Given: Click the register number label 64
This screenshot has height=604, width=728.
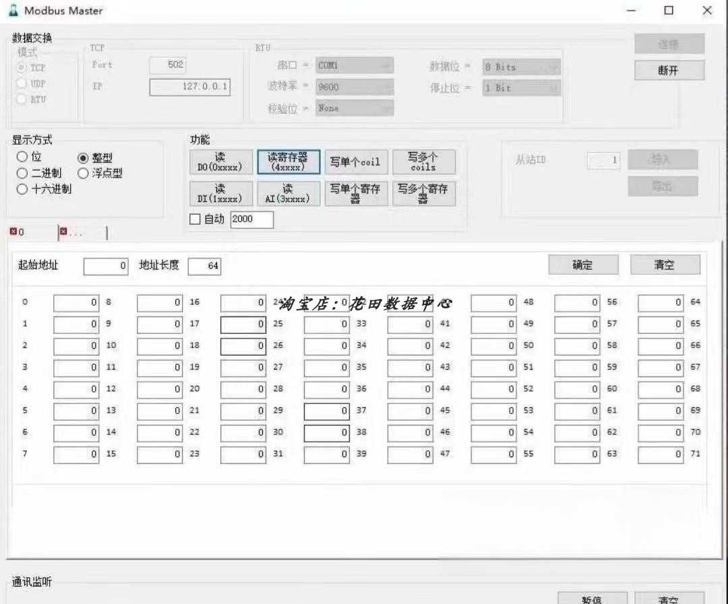Looking at the screenshot, I should click(695, 302).
